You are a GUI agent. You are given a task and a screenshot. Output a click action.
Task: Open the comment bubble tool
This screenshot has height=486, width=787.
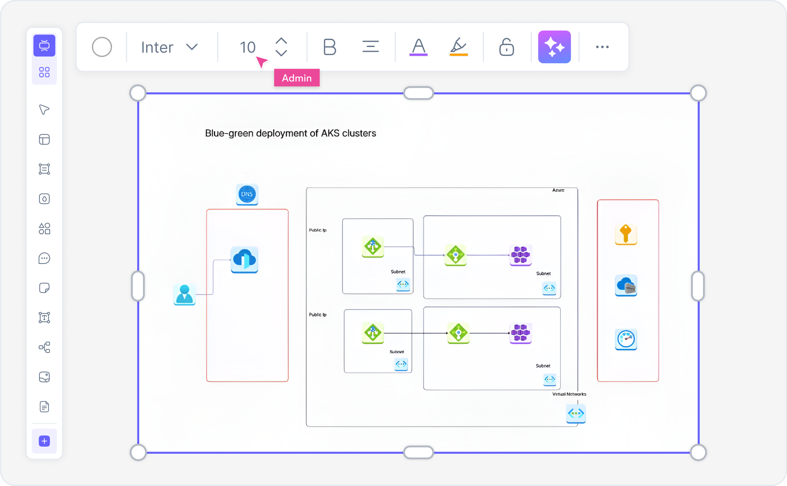44,258
